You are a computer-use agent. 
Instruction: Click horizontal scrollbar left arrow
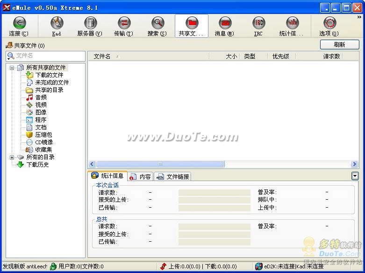[92, 164]
